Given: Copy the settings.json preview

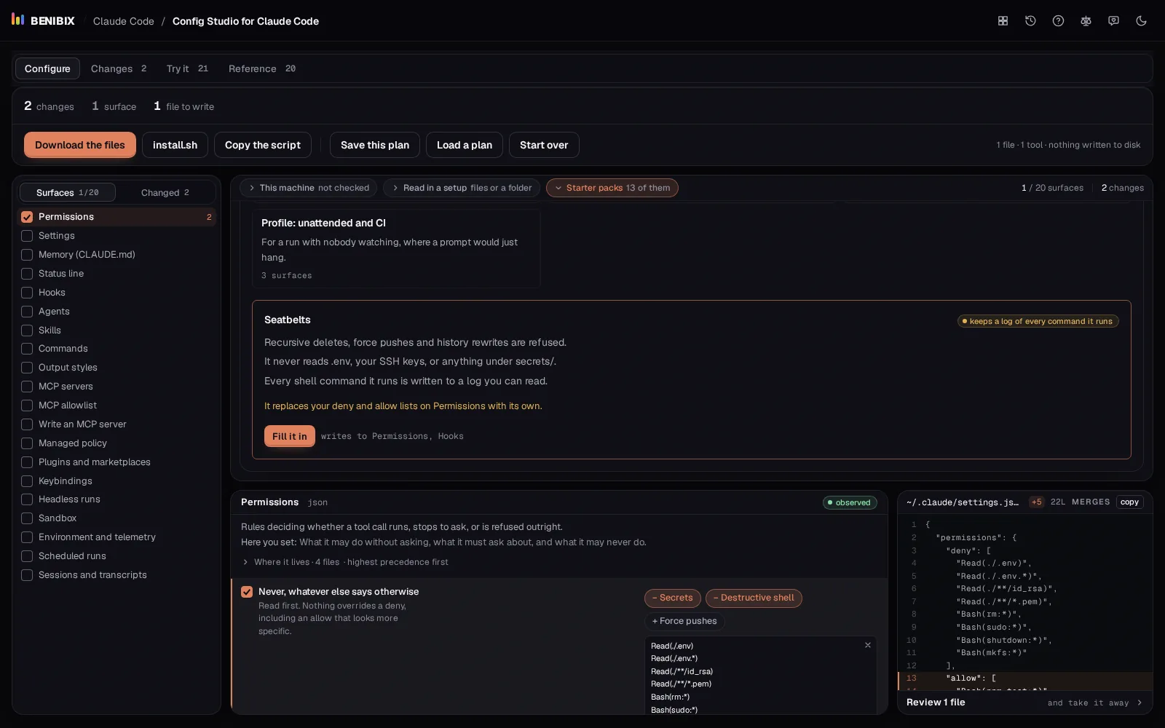Looking at the screenshot, I should (x=1129, y=502).
